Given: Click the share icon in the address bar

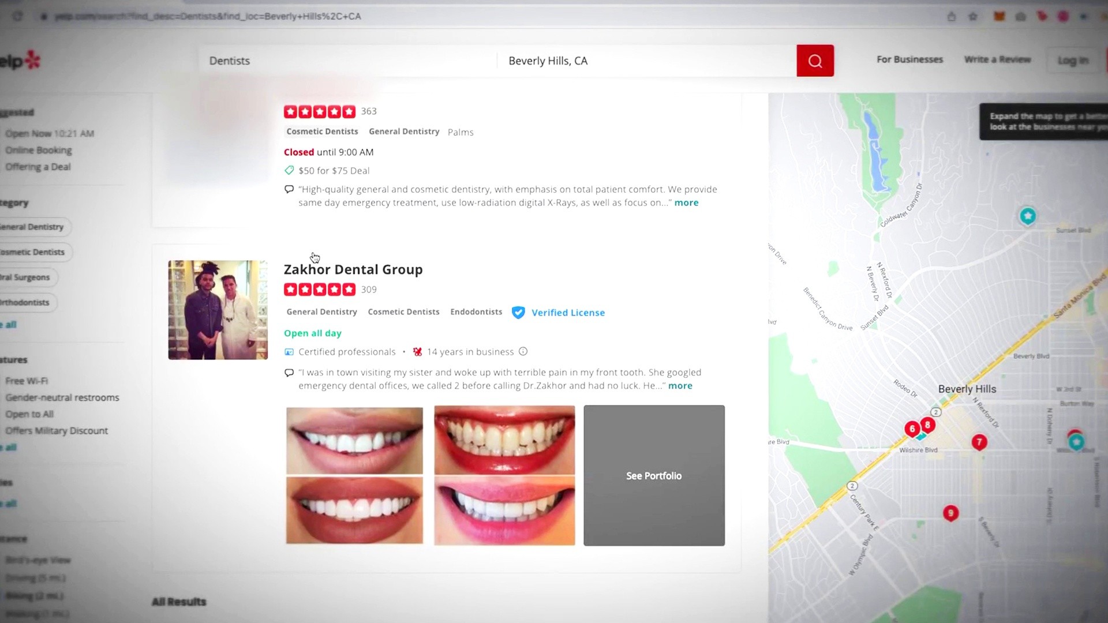Looking at the screenshot, I should pos(952,16).
